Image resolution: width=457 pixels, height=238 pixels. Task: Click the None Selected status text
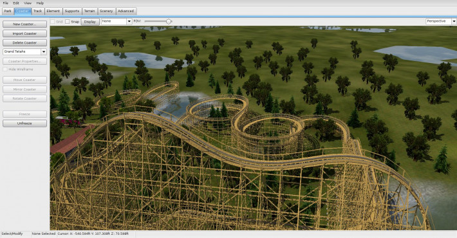tap(43, 233)
